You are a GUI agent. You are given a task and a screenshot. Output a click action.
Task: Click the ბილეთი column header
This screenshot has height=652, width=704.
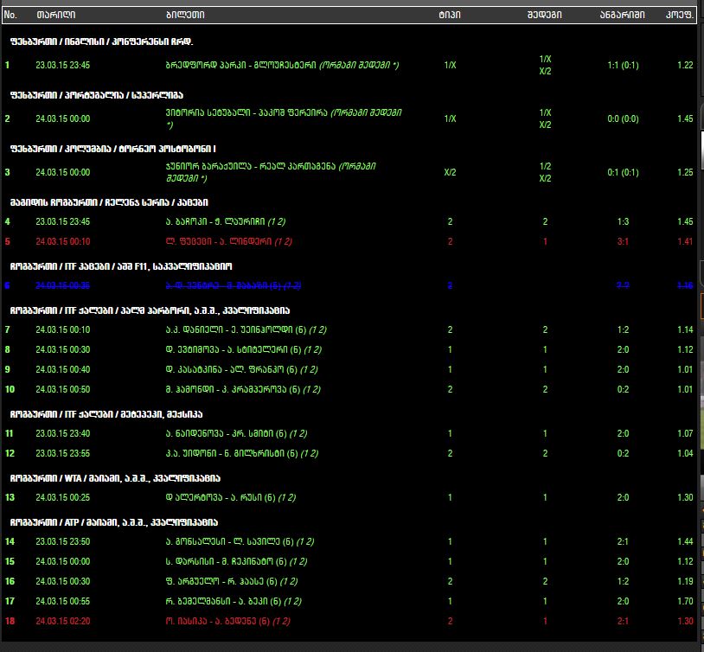coord(185,16)
